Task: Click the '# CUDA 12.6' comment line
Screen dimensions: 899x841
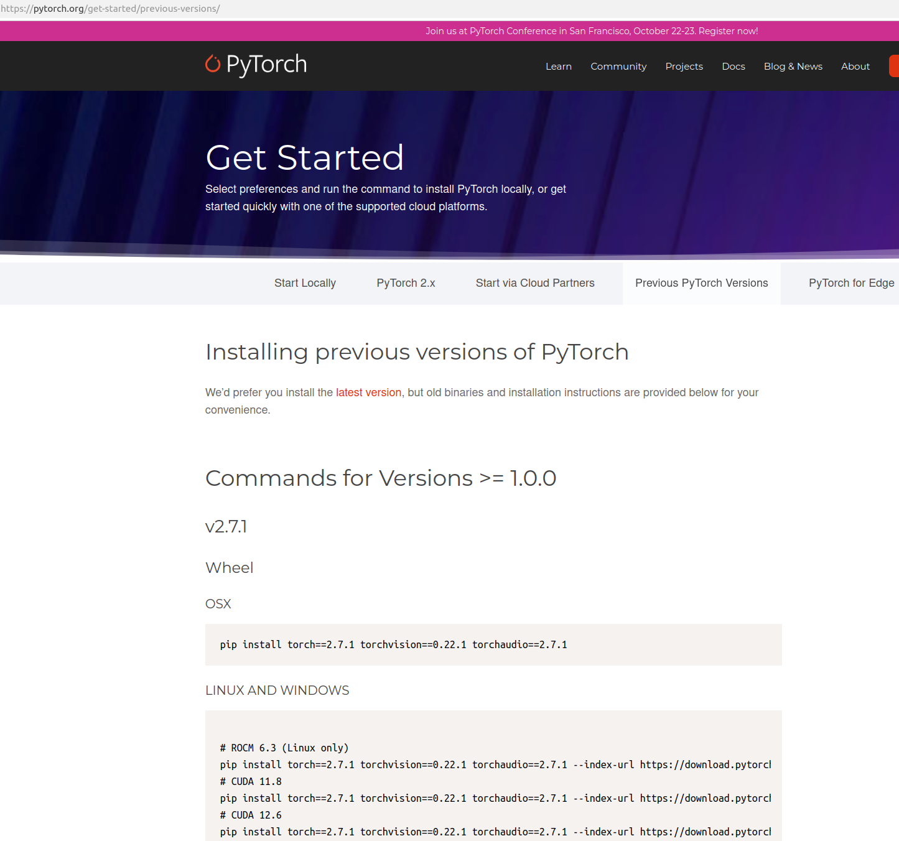Action: point(251,815)
